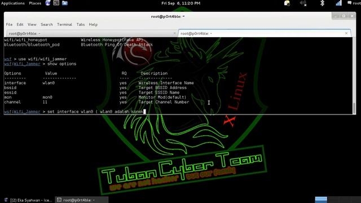Click the clock showing Fri Sep 6
Screen dimensions: 361x203
pyautogui.click(x=180, y=3)
